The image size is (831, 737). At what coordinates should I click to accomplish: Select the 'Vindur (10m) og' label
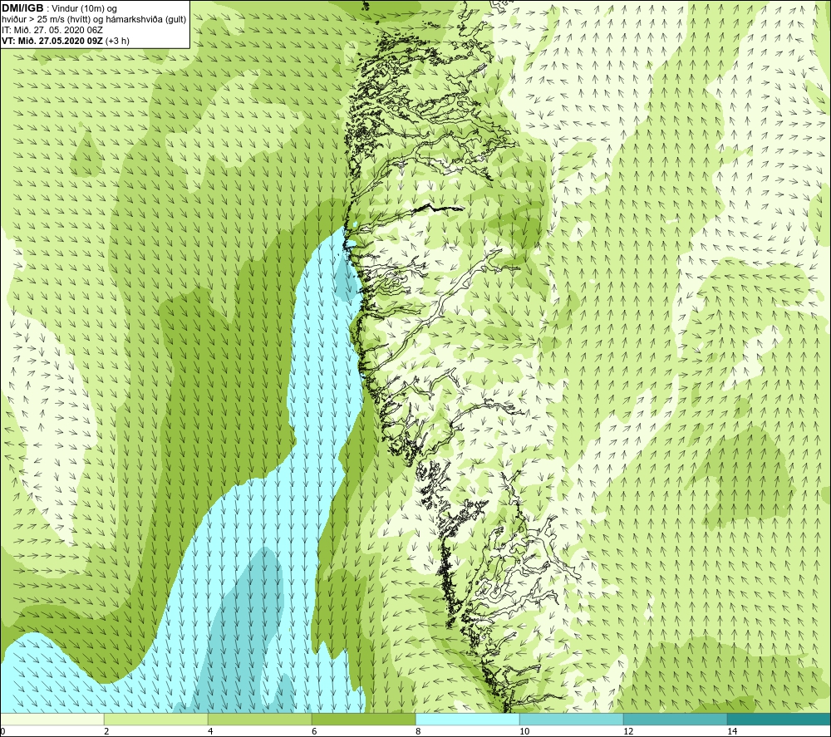pyautogui.click(x=84, y=9)
